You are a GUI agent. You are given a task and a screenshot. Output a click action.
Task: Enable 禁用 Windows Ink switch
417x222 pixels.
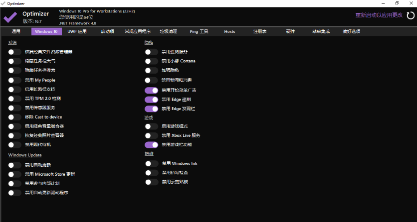coord(151,163)
